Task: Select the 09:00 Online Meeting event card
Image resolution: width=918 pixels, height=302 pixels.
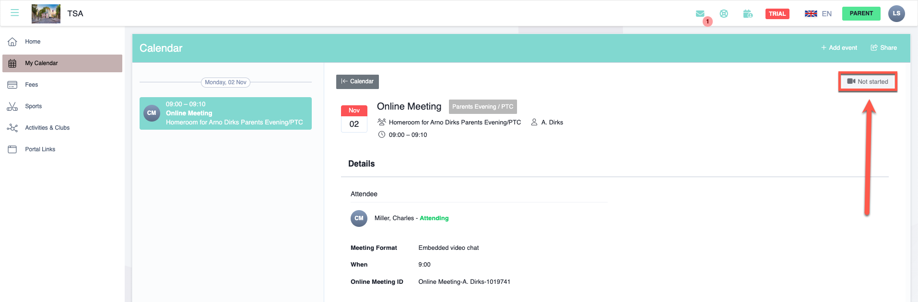Action: coord(225,113)
